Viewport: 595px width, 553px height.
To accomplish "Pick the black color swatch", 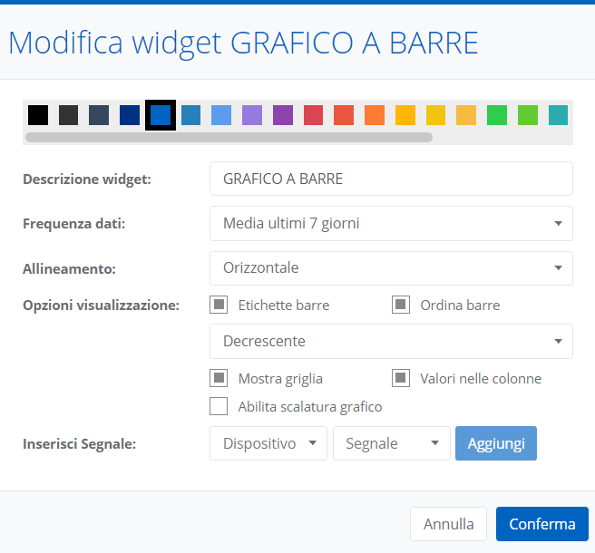I will click(38, 115).
